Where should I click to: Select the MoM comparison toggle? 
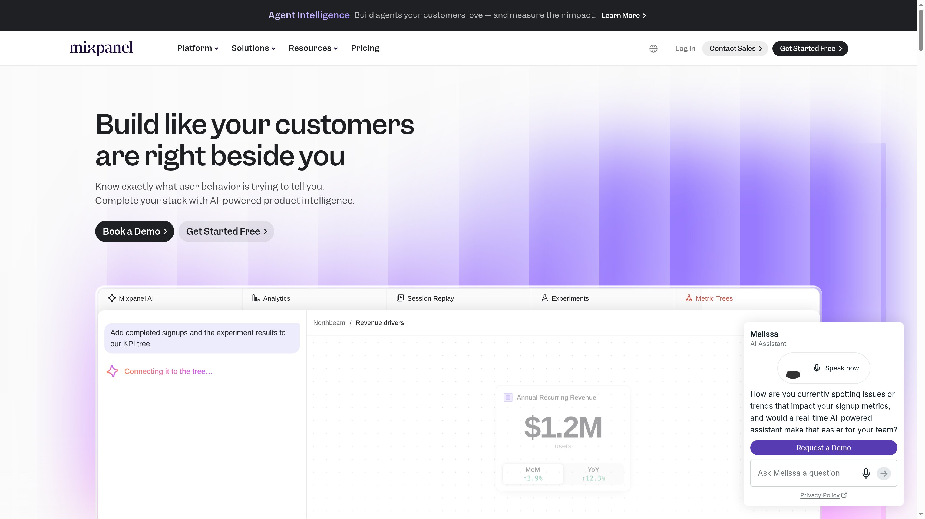pyautogui.click(x=533, y=474)
